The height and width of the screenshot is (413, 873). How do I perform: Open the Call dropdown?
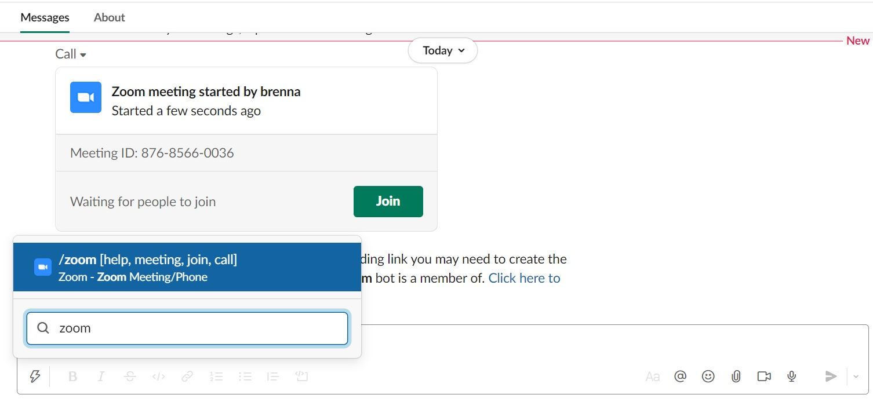click(x=70, y=53)
